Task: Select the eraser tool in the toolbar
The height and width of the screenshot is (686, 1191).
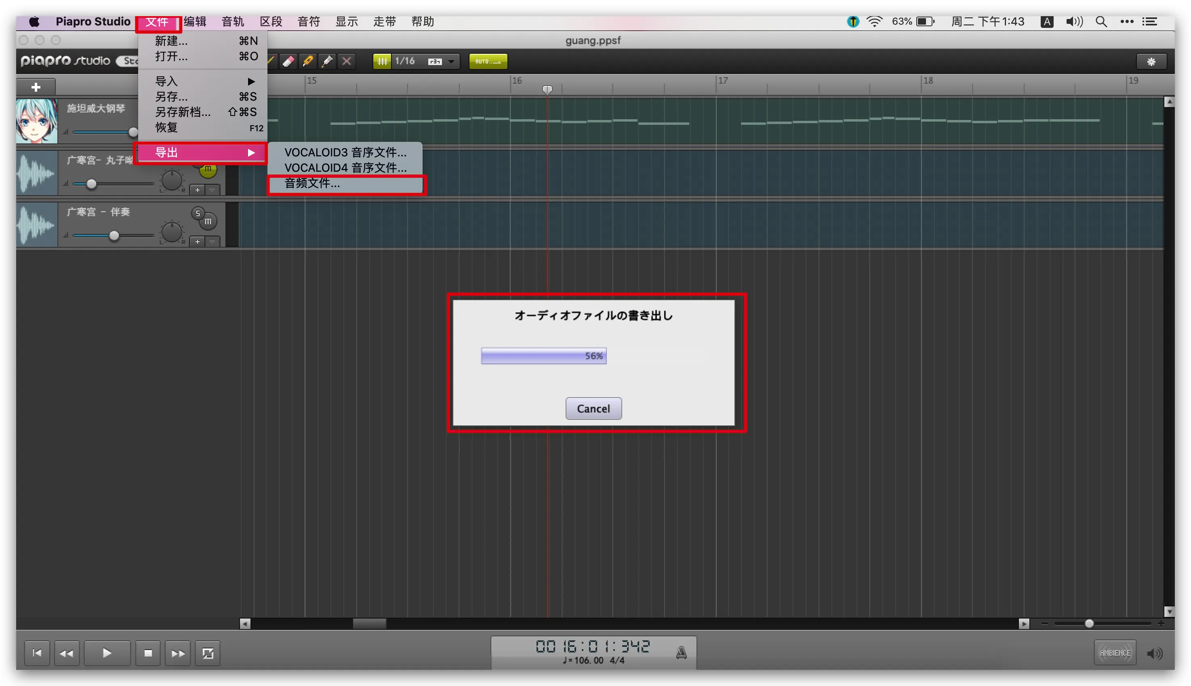Action: coord(288,61)
